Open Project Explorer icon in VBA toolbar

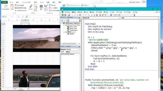click(100, 15)
